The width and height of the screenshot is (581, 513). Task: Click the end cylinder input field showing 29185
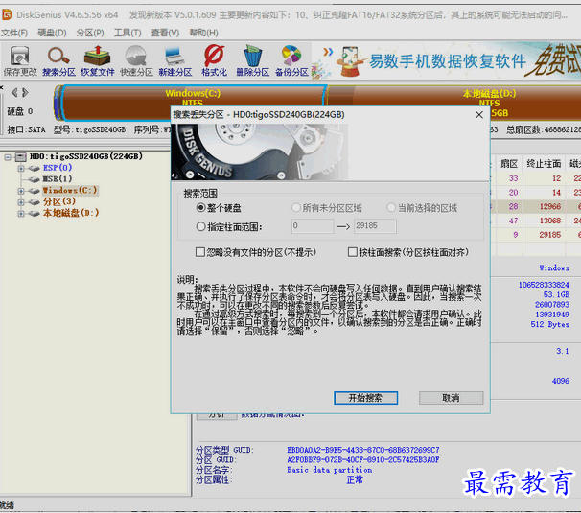375,226
